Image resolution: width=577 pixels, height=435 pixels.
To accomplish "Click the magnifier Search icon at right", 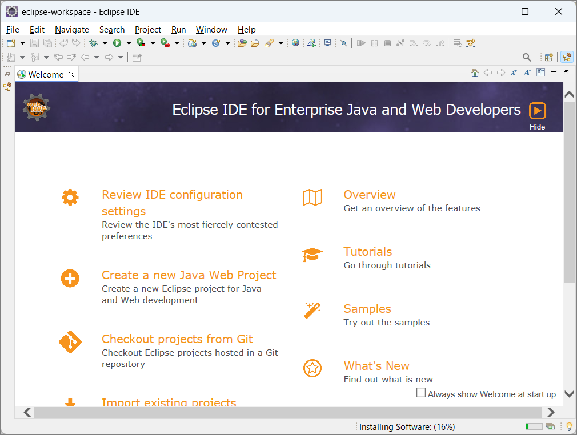I will (527, 57).
